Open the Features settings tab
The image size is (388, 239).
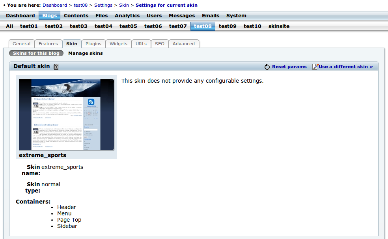pos(48,44)
